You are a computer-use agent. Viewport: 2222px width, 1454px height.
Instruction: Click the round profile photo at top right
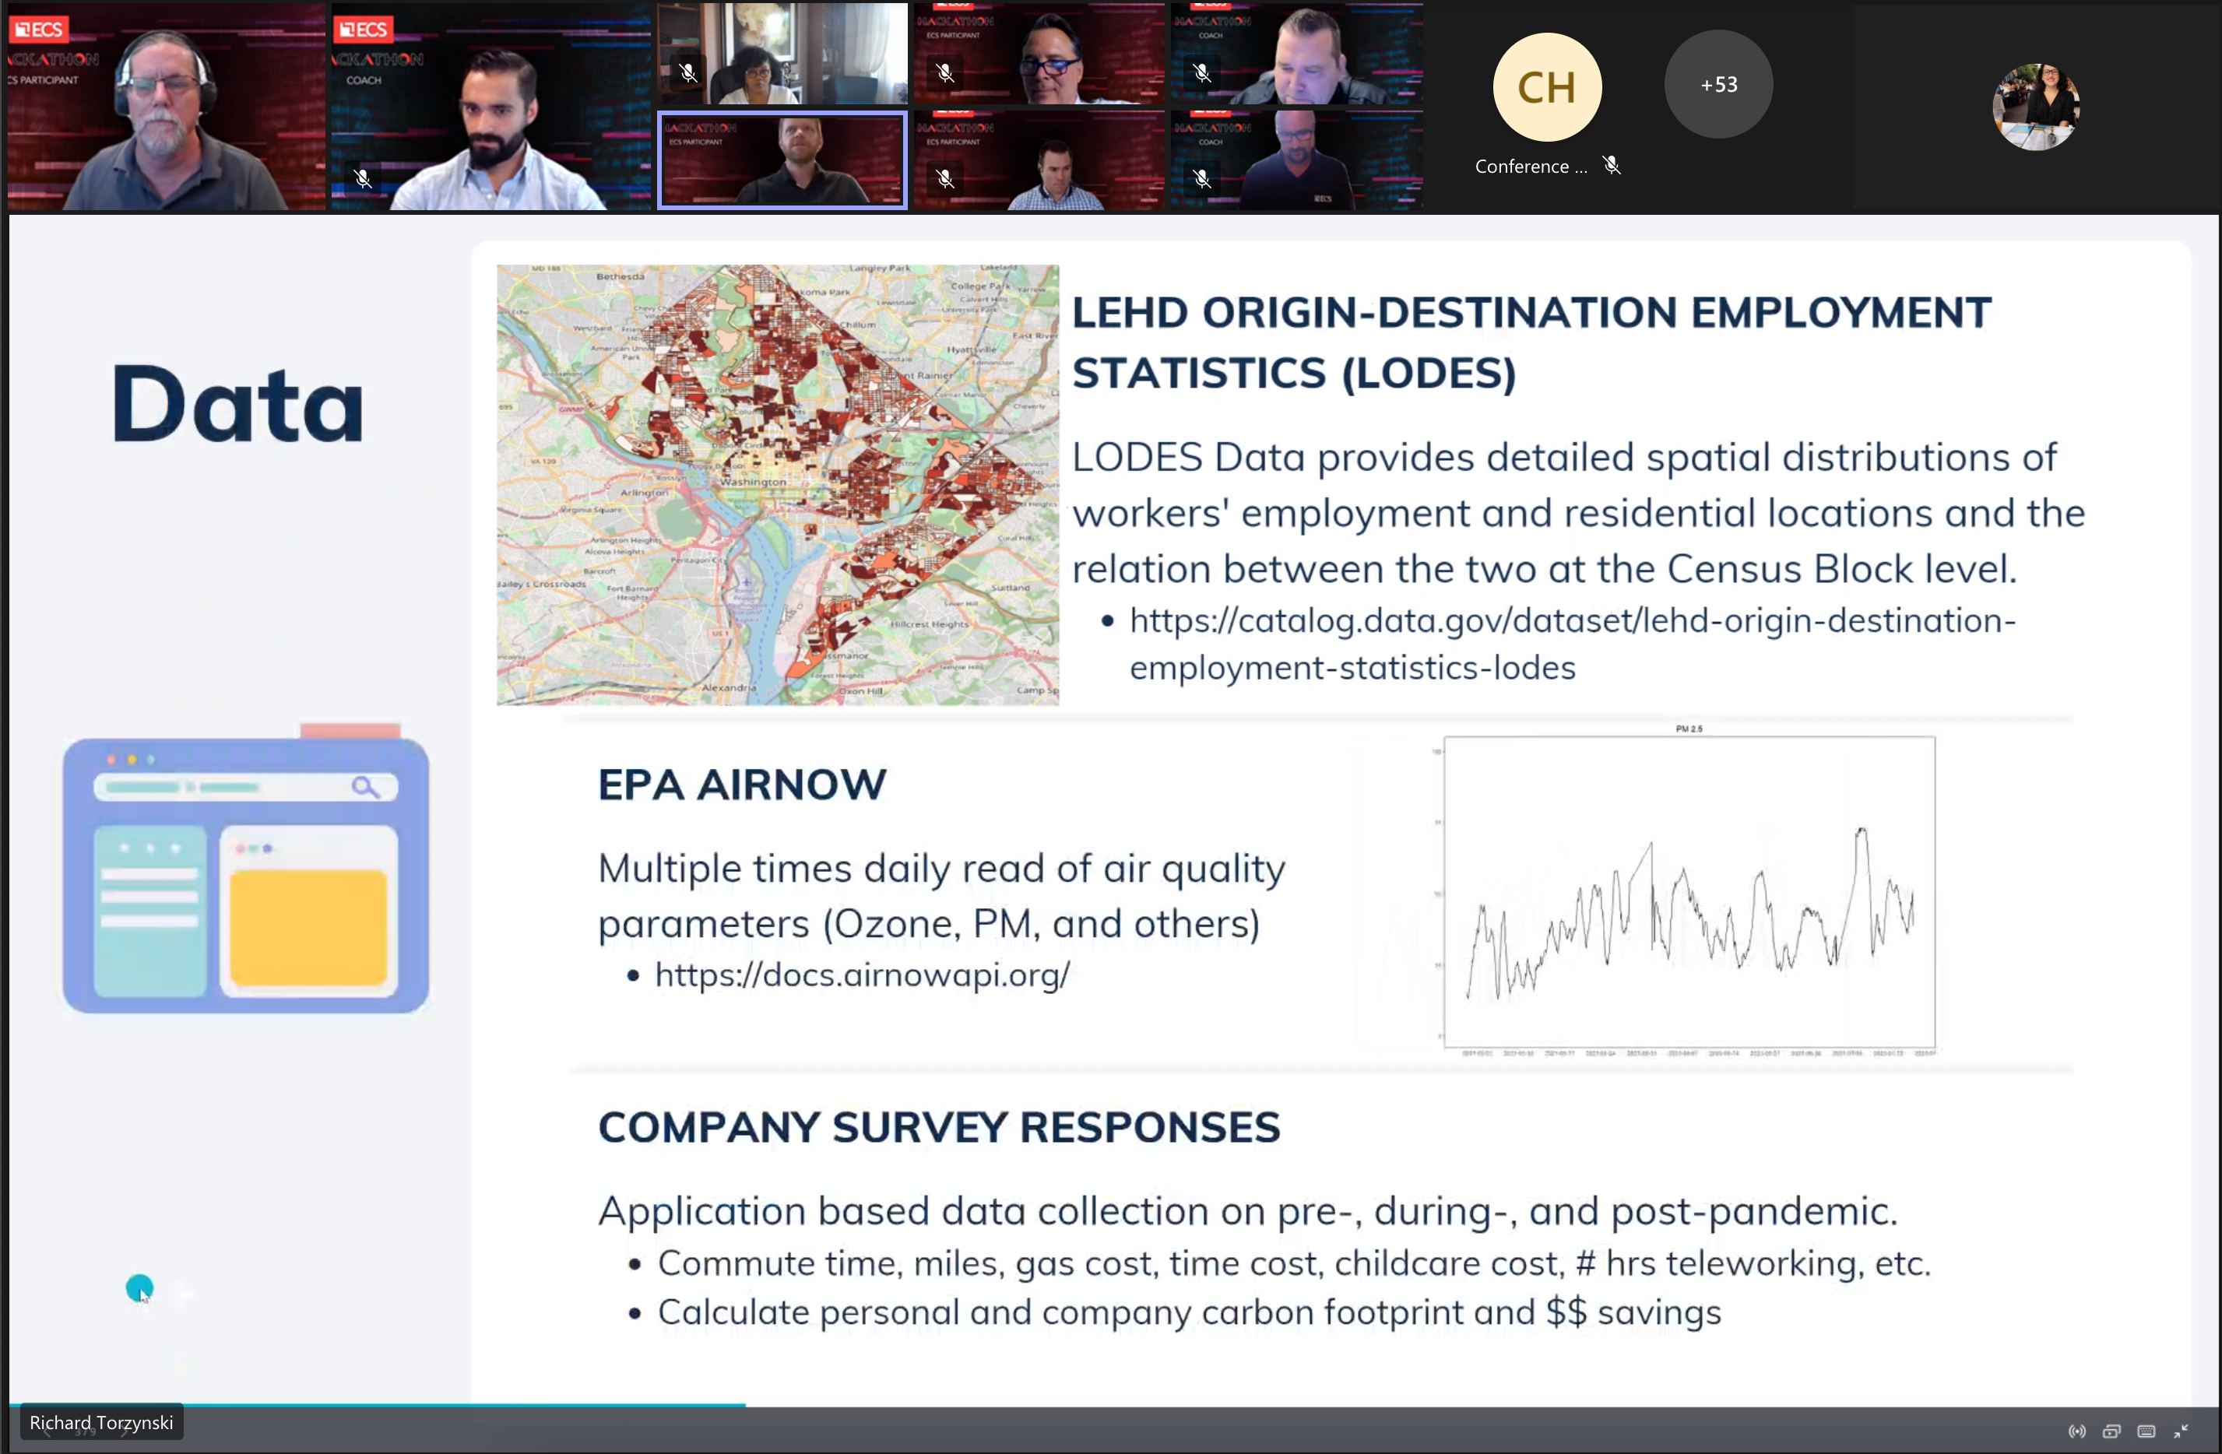tap(2035, 107)
